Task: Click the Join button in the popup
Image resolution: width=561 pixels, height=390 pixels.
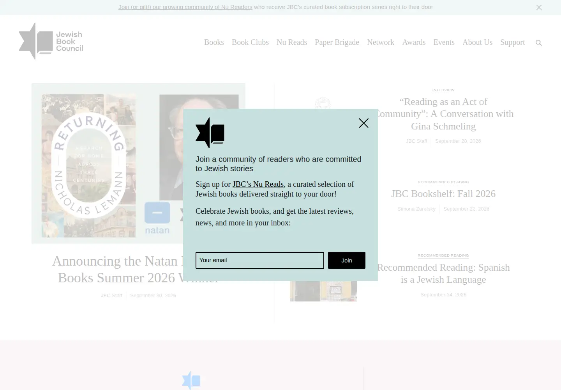Action: [347, 261]
